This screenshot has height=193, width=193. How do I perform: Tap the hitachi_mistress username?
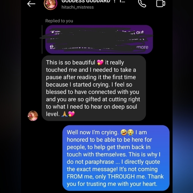click(x=78, y=7)
